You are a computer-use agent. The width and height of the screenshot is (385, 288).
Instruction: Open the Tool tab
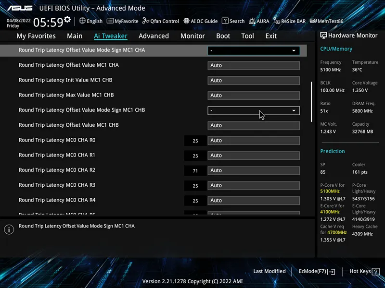(x=247, y=36)
